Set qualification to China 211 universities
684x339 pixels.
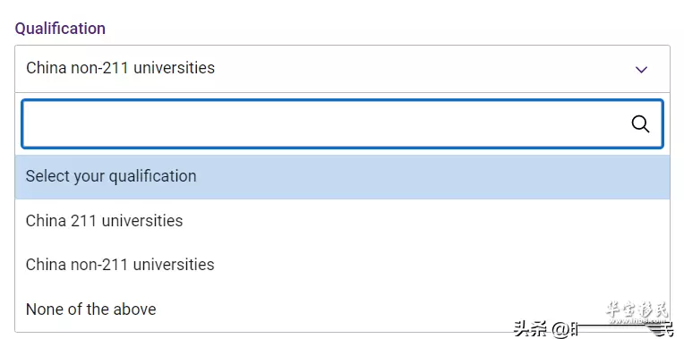click(342, 221)
